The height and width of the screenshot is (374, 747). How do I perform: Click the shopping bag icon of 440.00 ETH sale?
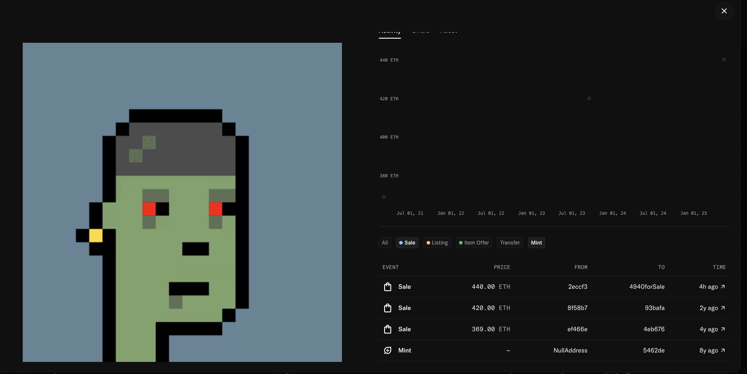pyautogui.click(x=388, y=287)
